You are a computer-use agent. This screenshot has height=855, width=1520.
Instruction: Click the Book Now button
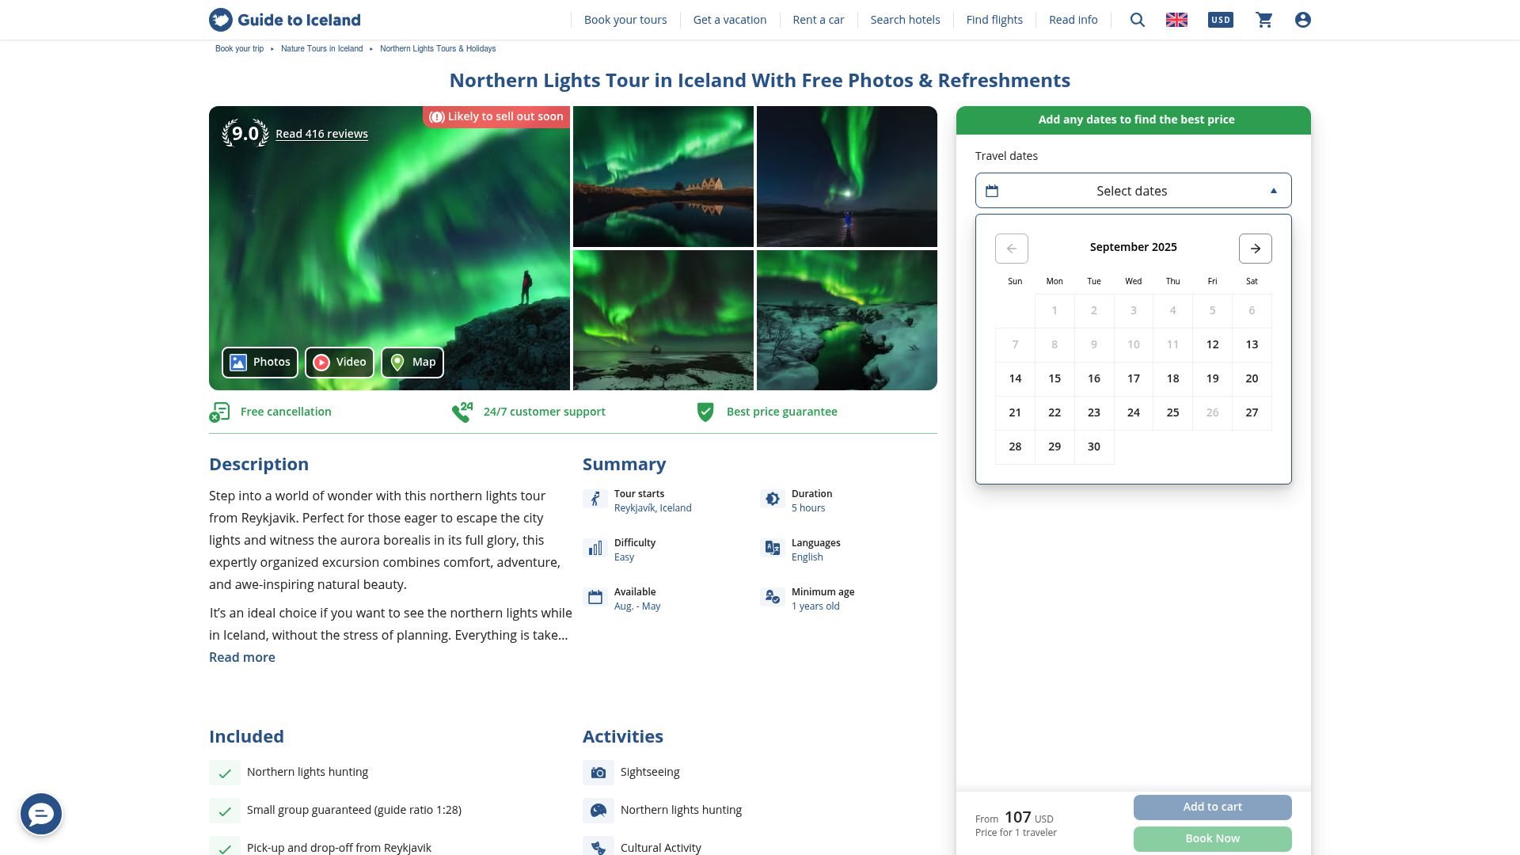(x=1212, y=838)
